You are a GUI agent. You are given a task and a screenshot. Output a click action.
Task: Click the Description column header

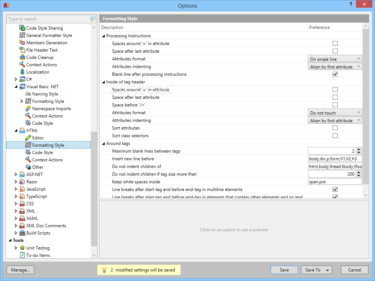[203, 27]
